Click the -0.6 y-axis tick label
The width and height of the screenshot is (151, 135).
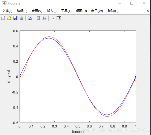(15, 123)
